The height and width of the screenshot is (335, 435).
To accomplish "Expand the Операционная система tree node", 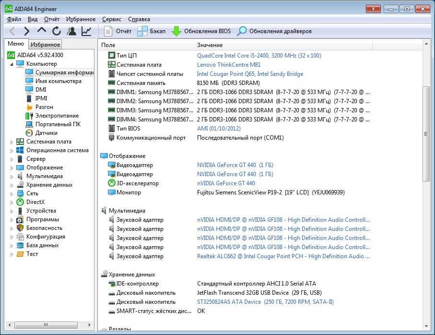I will (12, 151).
